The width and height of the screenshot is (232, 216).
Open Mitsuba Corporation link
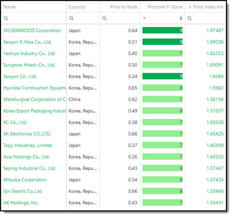pos(25,180)
